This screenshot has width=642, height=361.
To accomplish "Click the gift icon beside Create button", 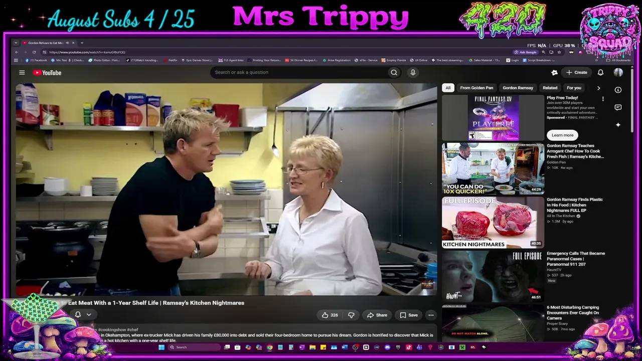I will (x=554, y=73).
